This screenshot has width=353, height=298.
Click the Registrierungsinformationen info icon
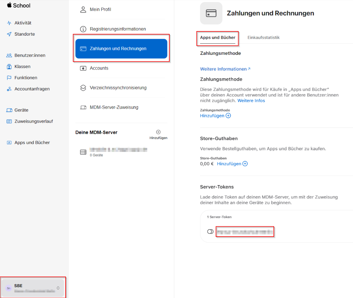(x=83, y=29)
